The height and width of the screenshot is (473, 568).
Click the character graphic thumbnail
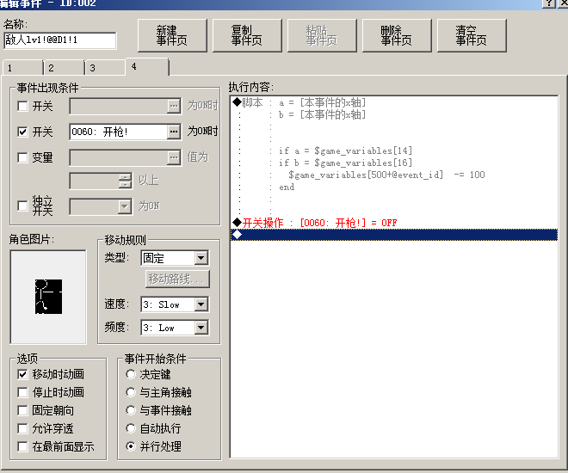[48, 297]
